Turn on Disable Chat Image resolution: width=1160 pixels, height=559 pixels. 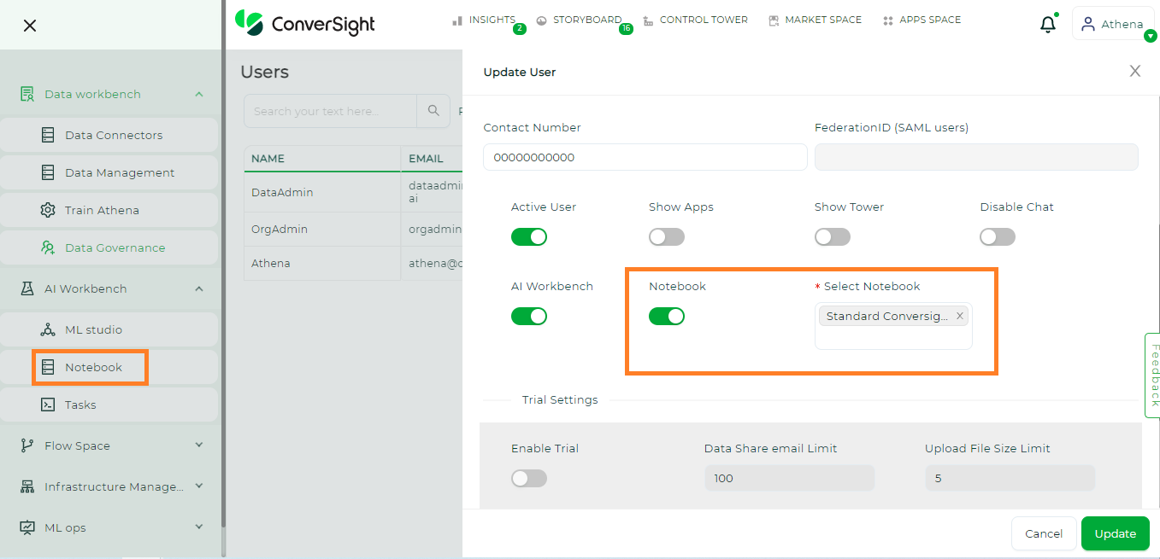[x=997, y=236]
